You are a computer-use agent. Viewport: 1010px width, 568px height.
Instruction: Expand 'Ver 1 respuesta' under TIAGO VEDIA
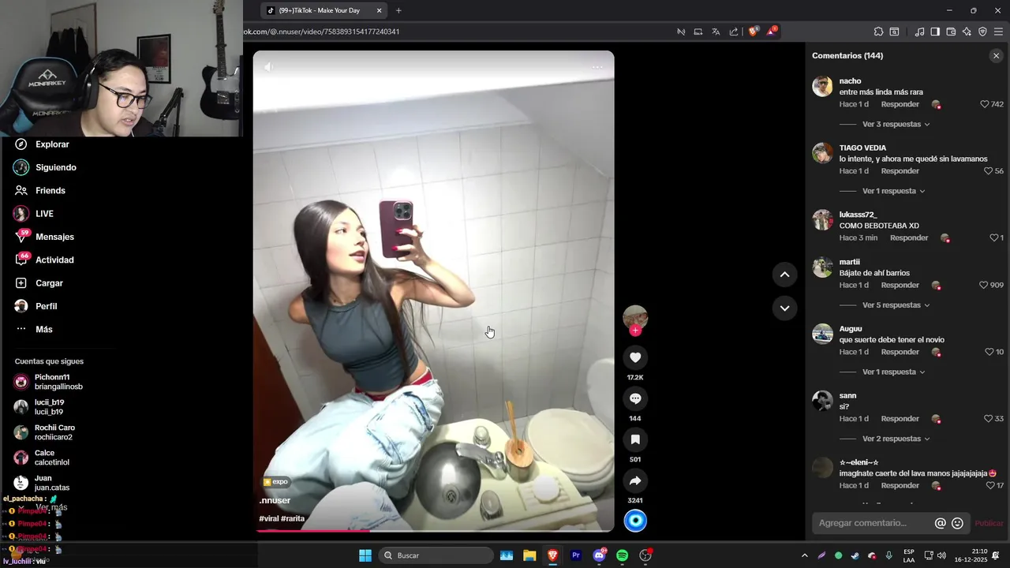tap(893, 191)
